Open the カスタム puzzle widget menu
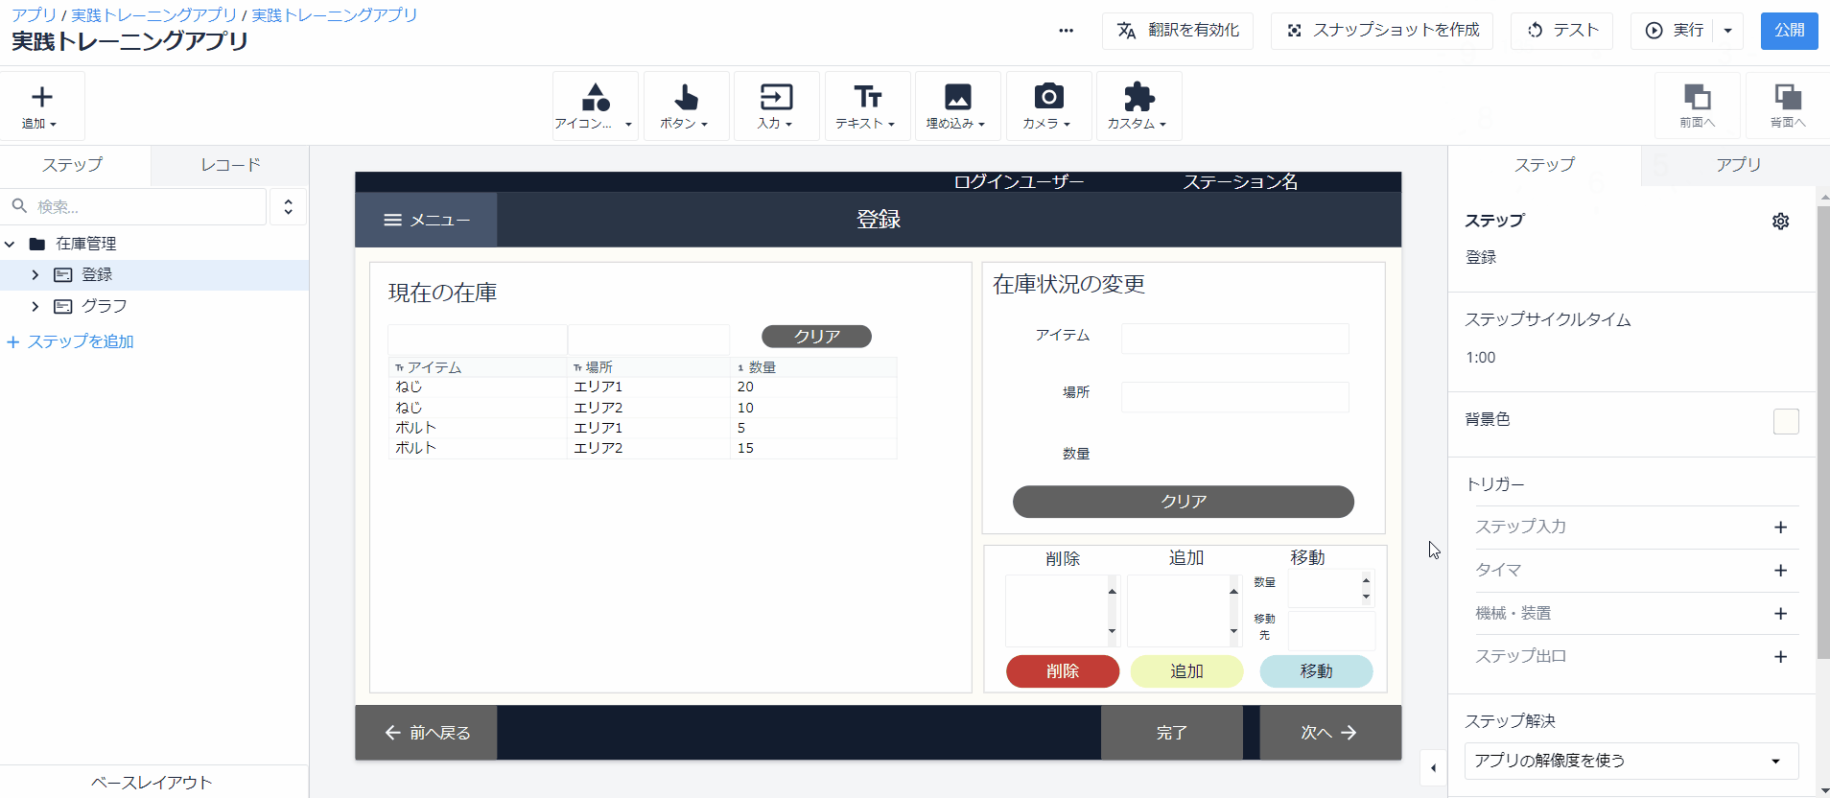Image resolution: width=1830 pixels, height=798 pixels. pos(1138,106)
